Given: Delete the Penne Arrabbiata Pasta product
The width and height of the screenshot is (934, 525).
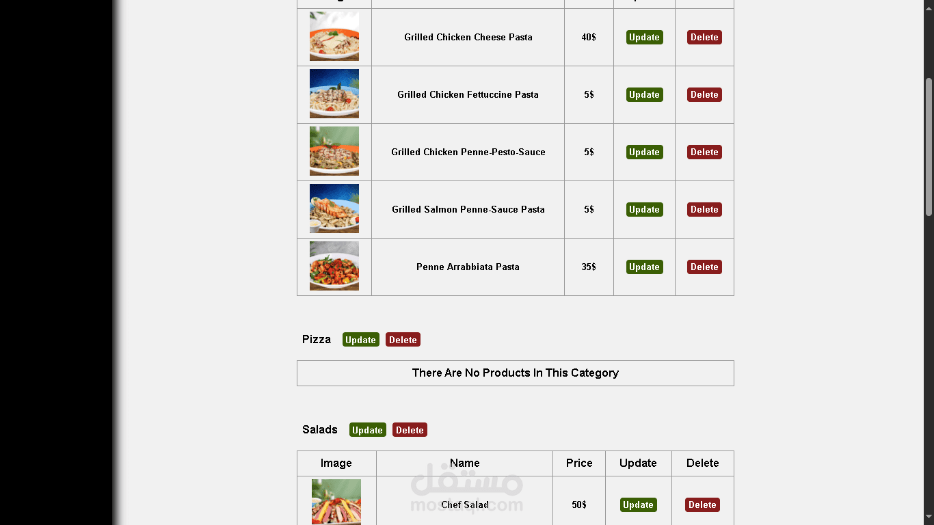Looking at the screenshot, I should [x=704, y=267].
